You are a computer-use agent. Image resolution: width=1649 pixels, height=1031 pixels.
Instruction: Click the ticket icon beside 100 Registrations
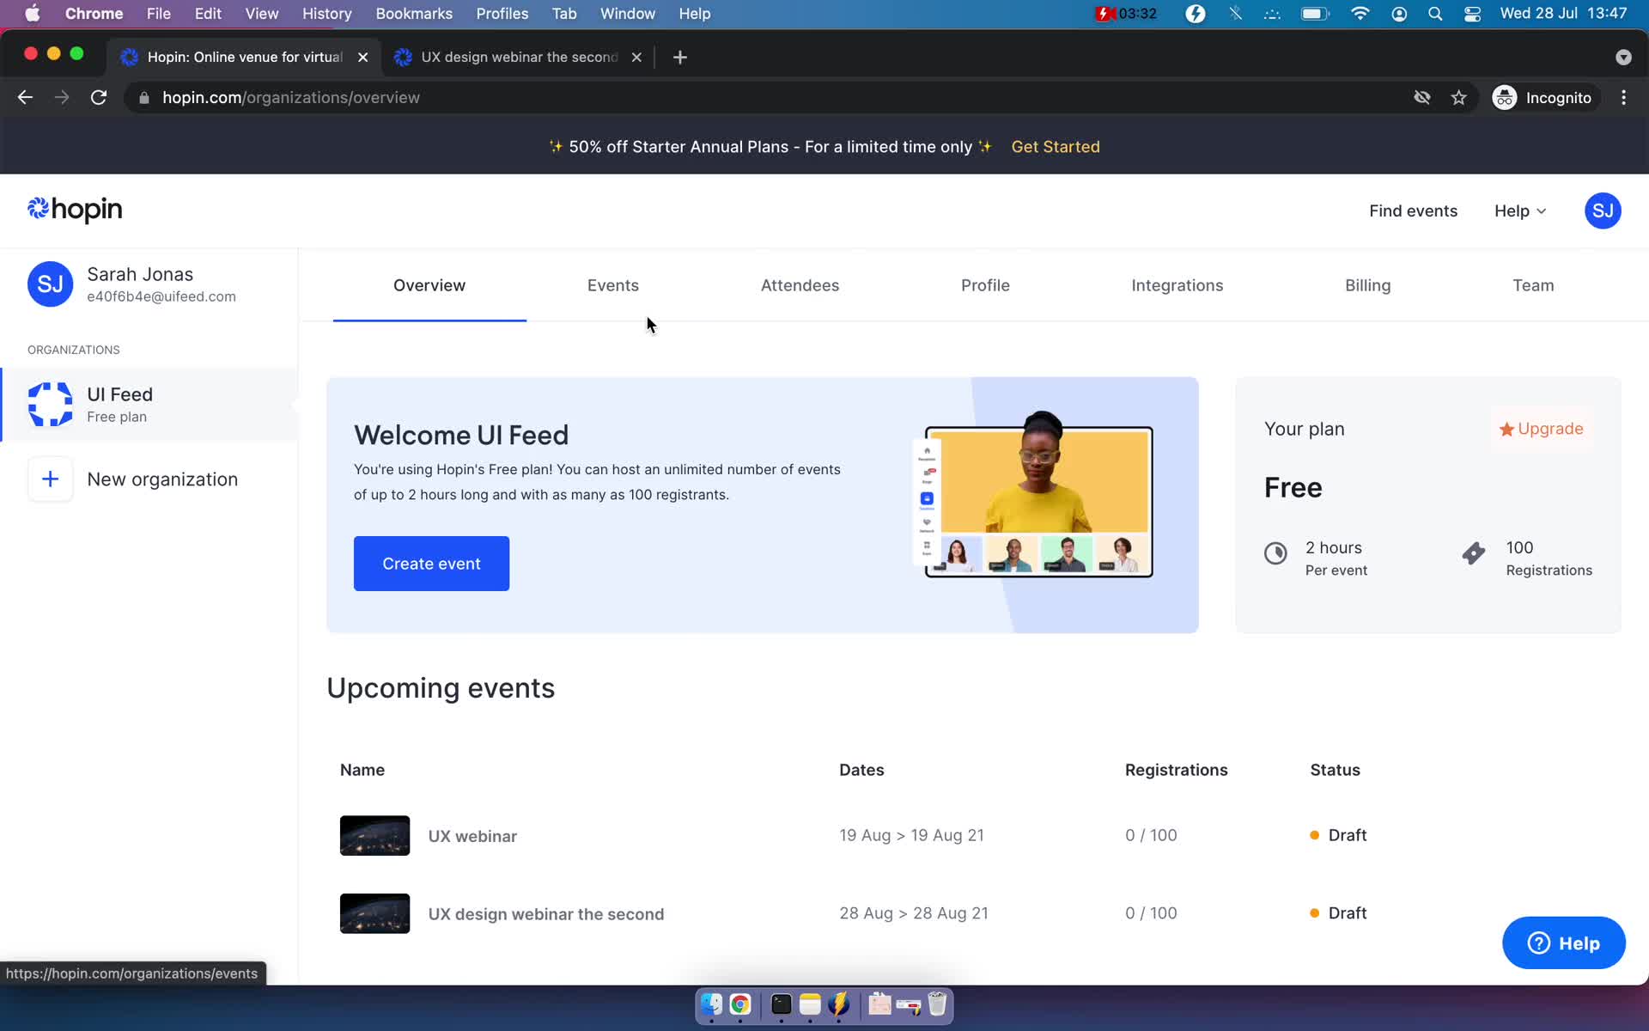click(1474, 553)
